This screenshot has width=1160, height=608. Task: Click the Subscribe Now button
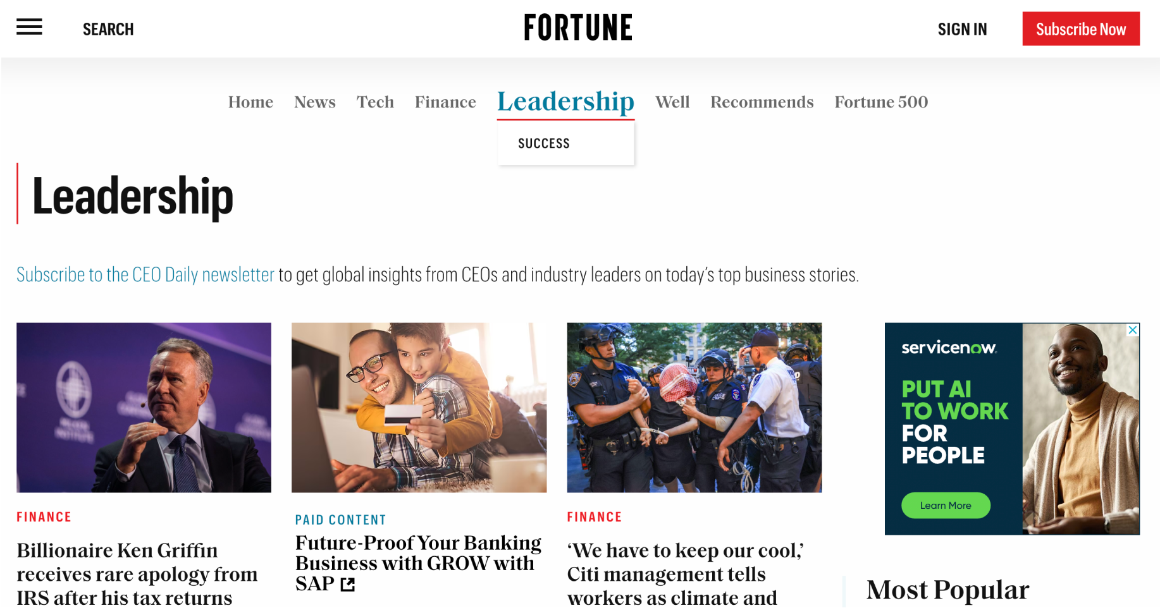point(1081,28)
